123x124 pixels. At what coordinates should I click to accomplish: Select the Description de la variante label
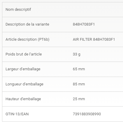(x=27, y=24)
